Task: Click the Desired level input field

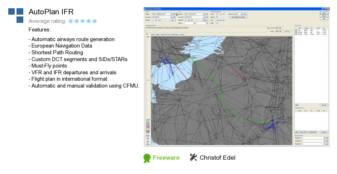Action: tap(218, 17)
